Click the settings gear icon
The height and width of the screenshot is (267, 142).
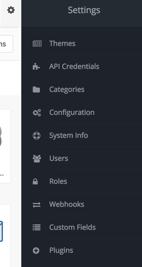tap(11, 10)
